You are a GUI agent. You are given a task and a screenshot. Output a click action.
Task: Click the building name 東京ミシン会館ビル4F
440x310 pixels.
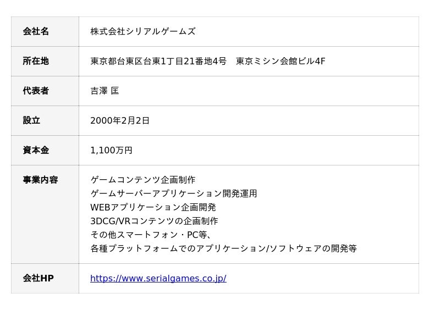pos(280,61)
